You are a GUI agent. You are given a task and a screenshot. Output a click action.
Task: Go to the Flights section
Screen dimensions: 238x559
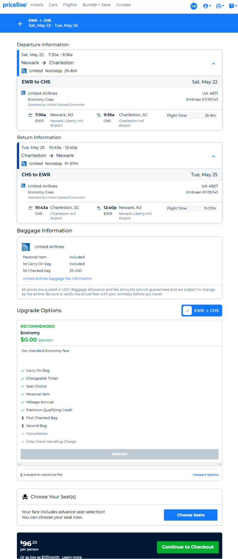click(70, 5)
